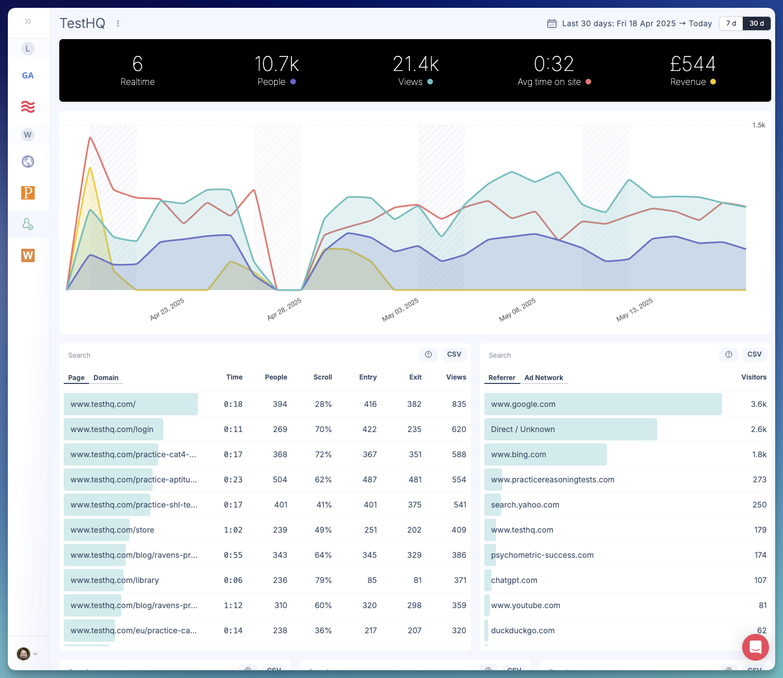Select the GA Google Analytics sidebar icon
This screenshot has width=783, height=678.
pyautogui.click(x=27, y=75)
